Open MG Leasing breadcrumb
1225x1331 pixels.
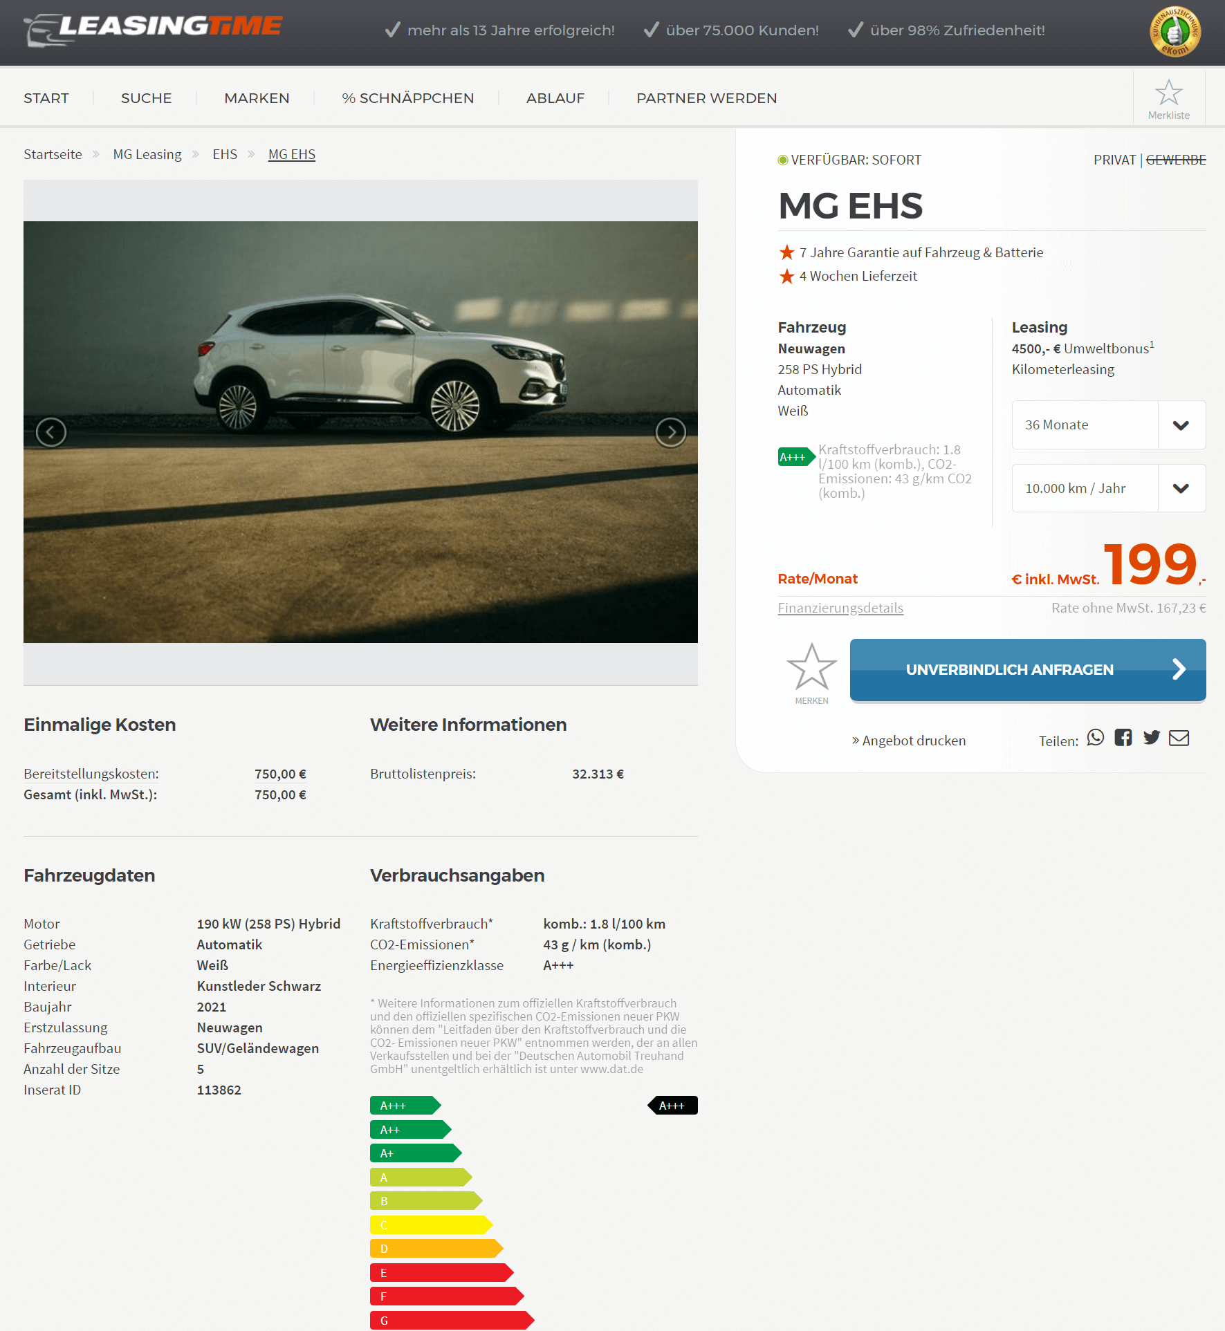tap(147, 154)
